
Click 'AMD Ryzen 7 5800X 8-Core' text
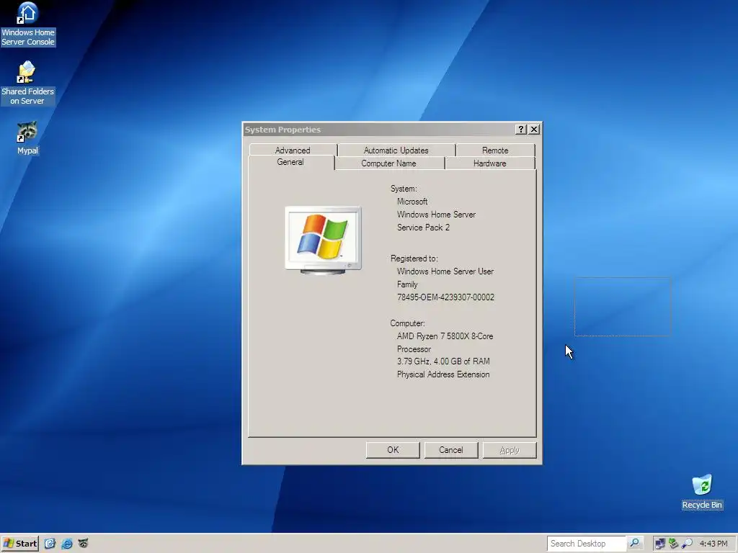click(445, 336)
